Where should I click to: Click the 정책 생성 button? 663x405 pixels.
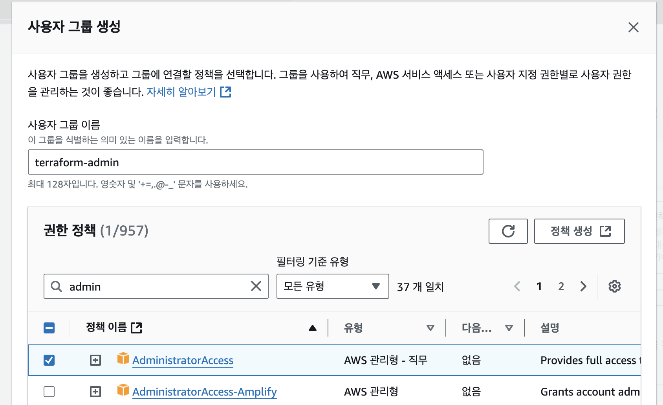[x=579, y=231]
